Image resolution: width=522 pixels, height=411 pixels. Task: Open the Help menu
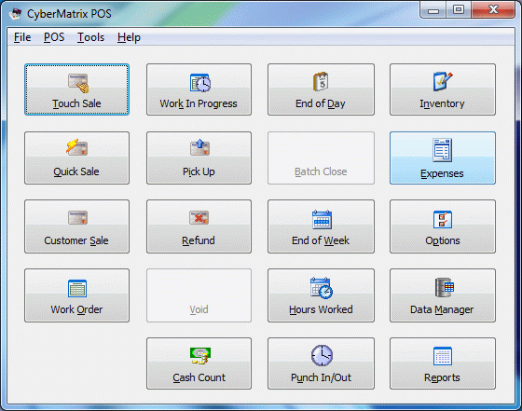click(129, 37)
